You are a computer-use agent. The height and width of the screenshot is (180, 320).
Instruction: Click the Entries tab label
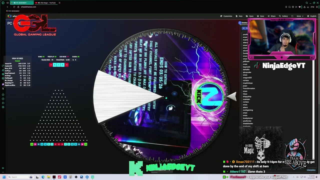click(x=244, y=23)
